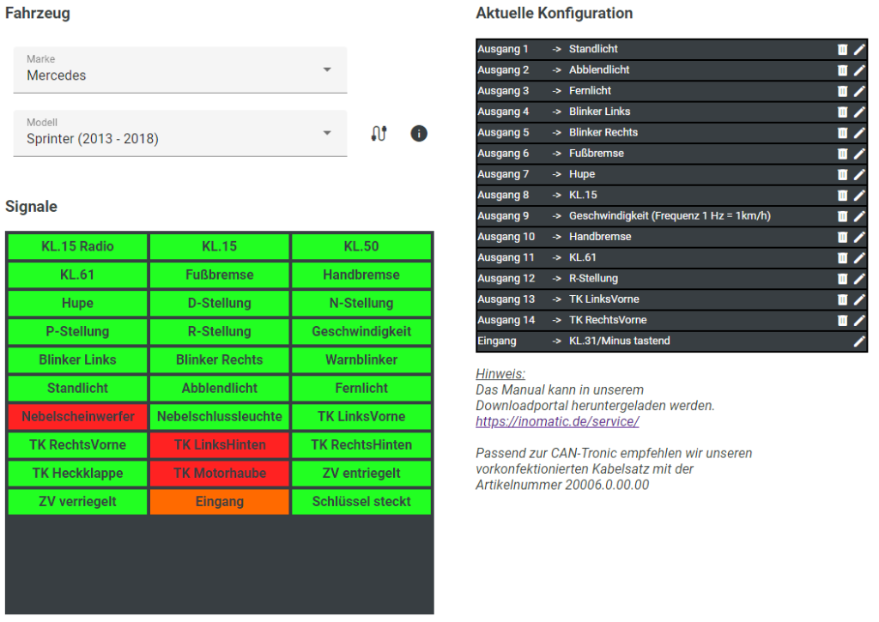Screen dimensions: 879x622
Task: Pick the Warnblinker signal tile
Action: 361,360
